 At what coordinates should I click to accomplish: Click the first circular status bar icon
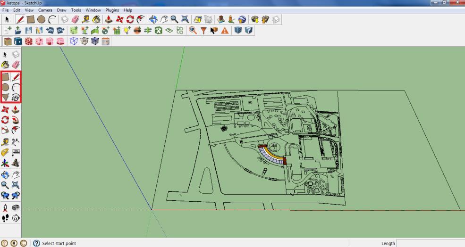tap(5, 243)
